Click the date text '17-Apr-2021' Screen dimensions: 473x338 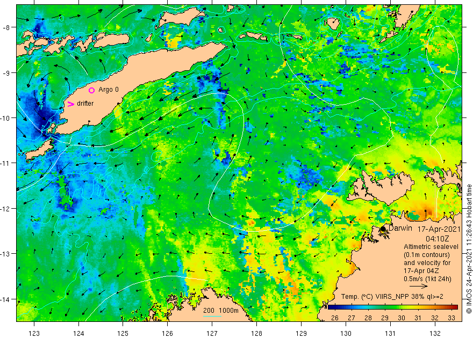439,229
